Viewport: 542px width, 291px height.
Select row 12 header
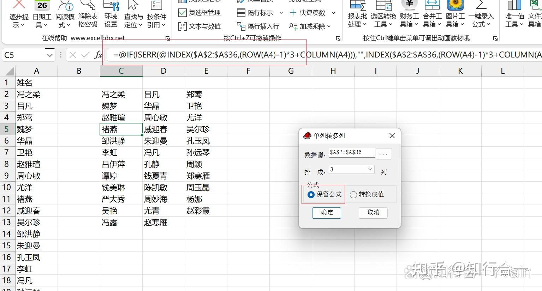click(x=7, y=211)
